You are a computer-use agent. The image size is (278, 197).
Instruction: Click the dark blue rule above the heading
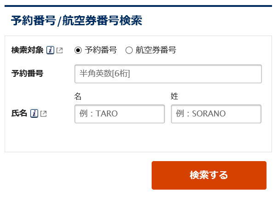point(139,6)
